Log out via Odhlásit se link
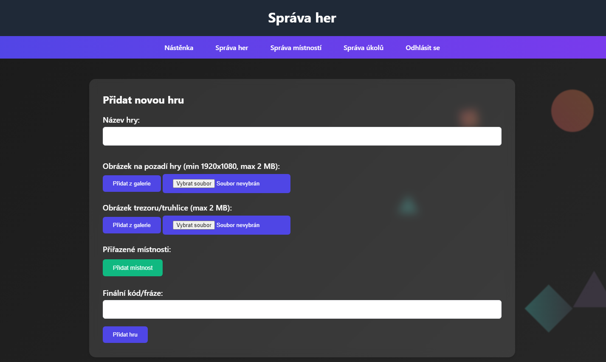The height and width of the screenshot is (362, 606). tap(423, 48)
